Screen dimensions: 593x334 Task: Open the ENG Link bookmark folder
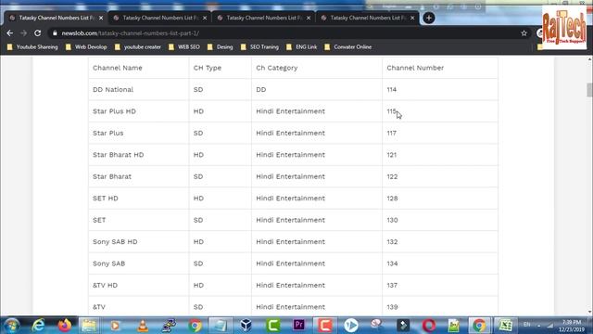click(x=301, y=47)
